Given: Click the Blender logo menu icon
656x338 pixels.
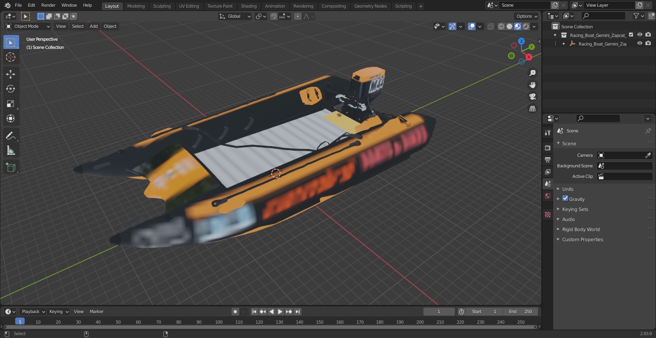Looking at the screenshot, I should click(x=8, y=5).
